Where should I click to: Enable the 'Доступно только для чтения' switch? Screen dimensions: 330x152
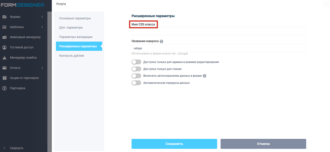click(136, 69)
